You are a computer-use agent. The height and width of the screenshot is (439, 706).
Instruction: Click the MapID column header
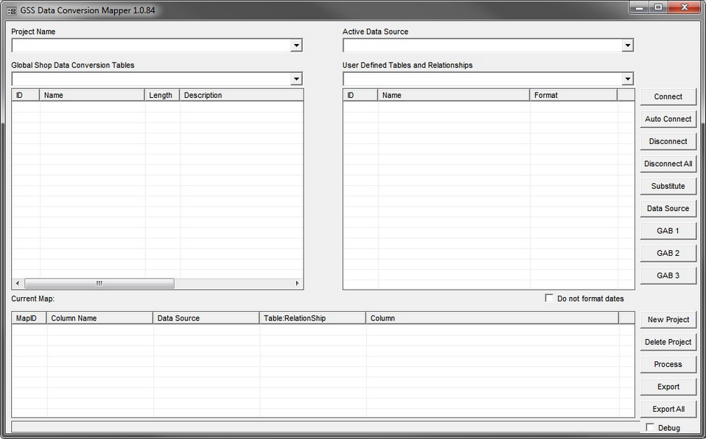coord(29,318)
